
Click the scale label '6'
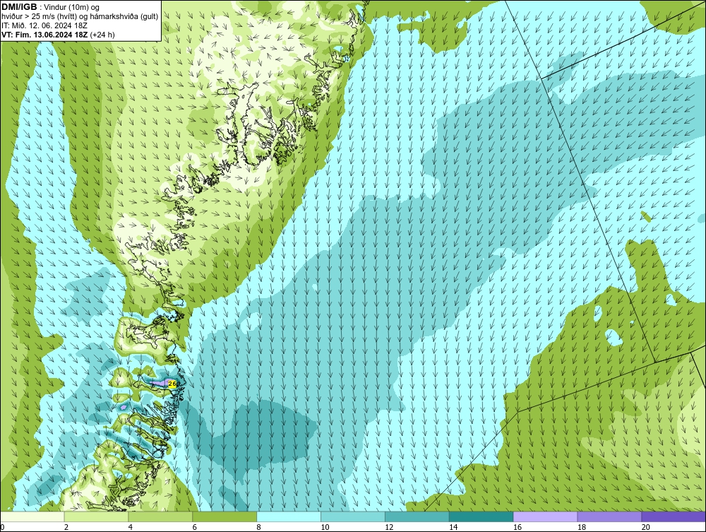pos(195,527)
